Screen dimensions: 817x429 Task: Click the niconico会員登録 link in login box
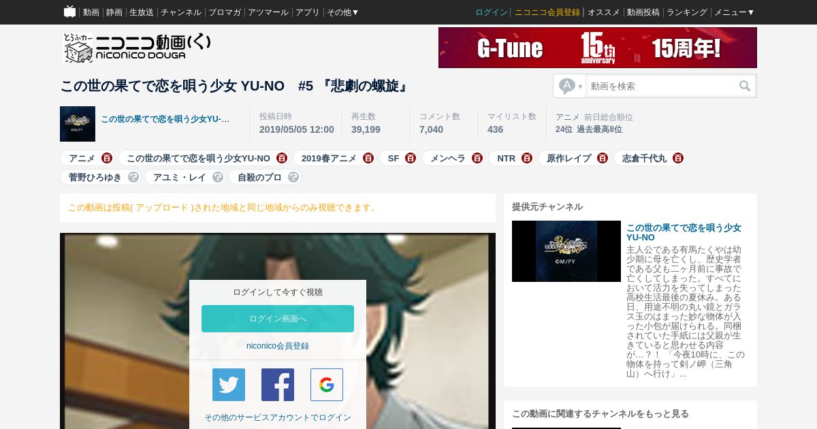(278, 346)
